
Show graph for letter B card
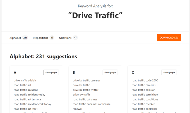pos(110,73)
